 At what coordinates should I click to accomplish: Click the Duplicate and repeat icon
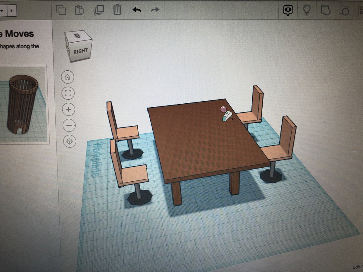[x=99, y=10]
